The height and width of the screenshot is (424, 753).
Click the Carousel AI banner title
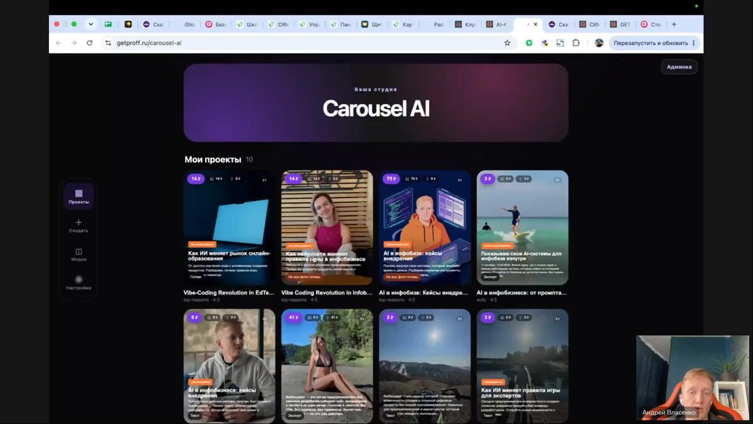tap(376, 109)
